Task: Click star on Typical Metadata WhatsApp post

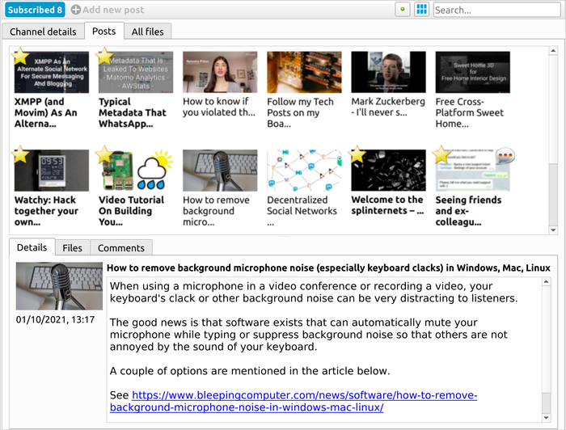Action: click(x=104, y=56)
